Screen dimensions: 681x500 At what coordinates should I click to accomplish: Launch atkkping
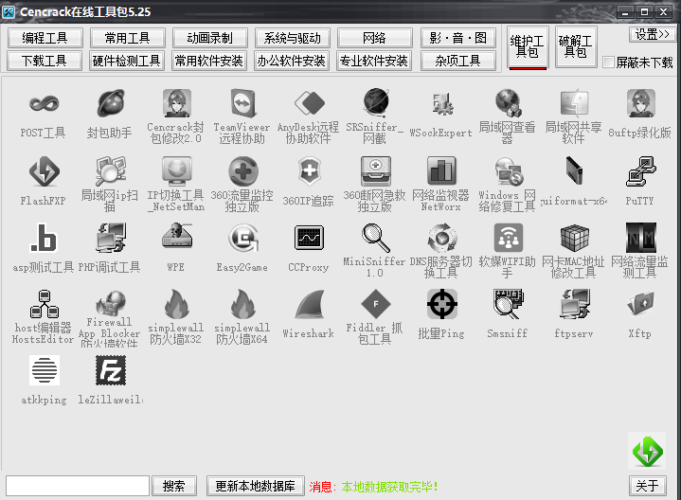pos(44,370)
